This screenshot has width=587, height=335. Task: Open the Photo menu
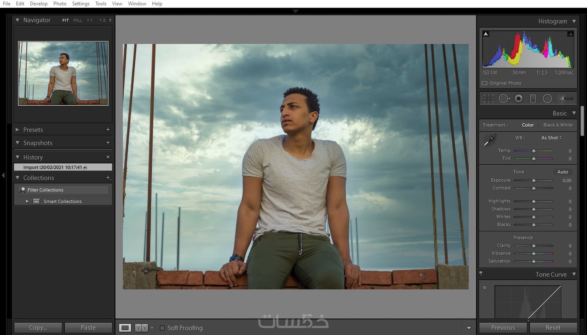tap(60, 3)
